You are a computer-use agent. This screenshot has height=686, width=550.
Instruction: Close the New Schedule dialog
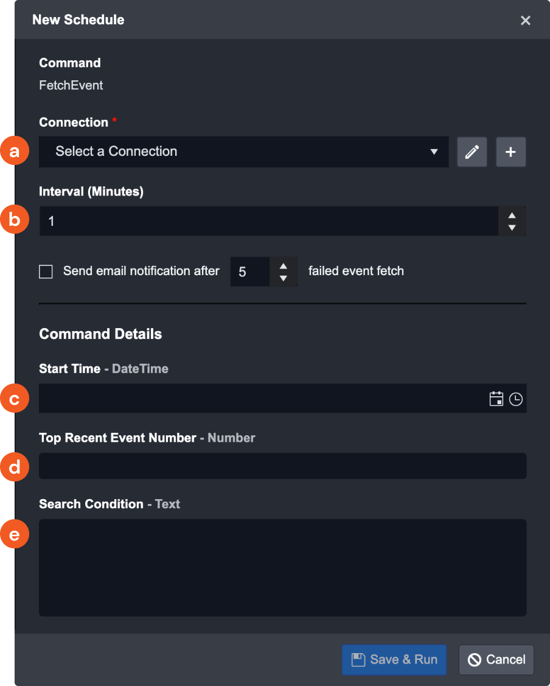click(x=526, y=20)
